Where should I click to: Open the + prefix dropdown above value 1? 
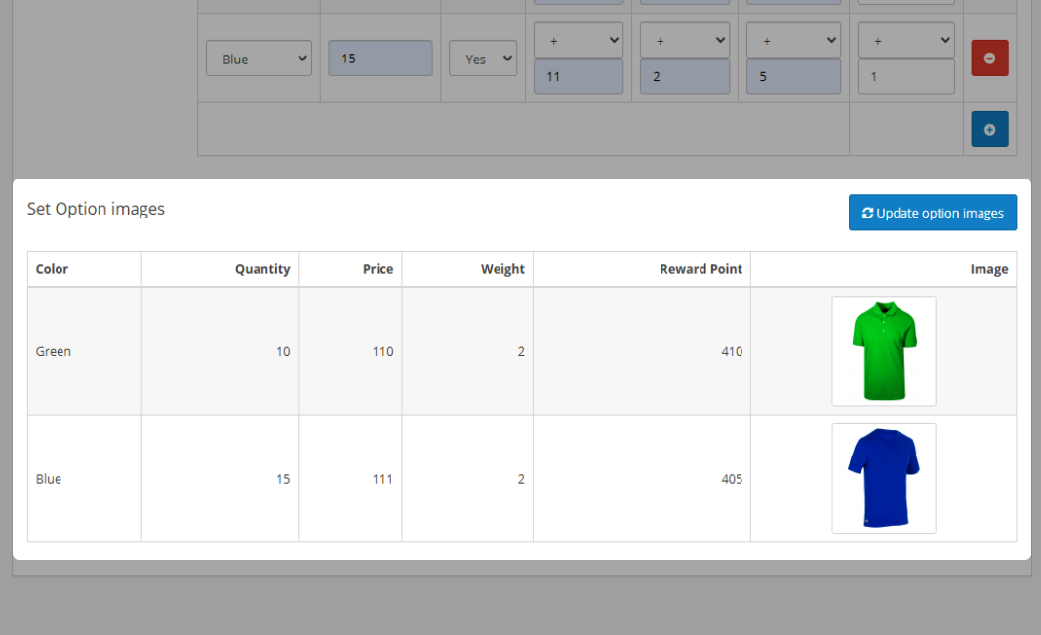tap(905, 41)
